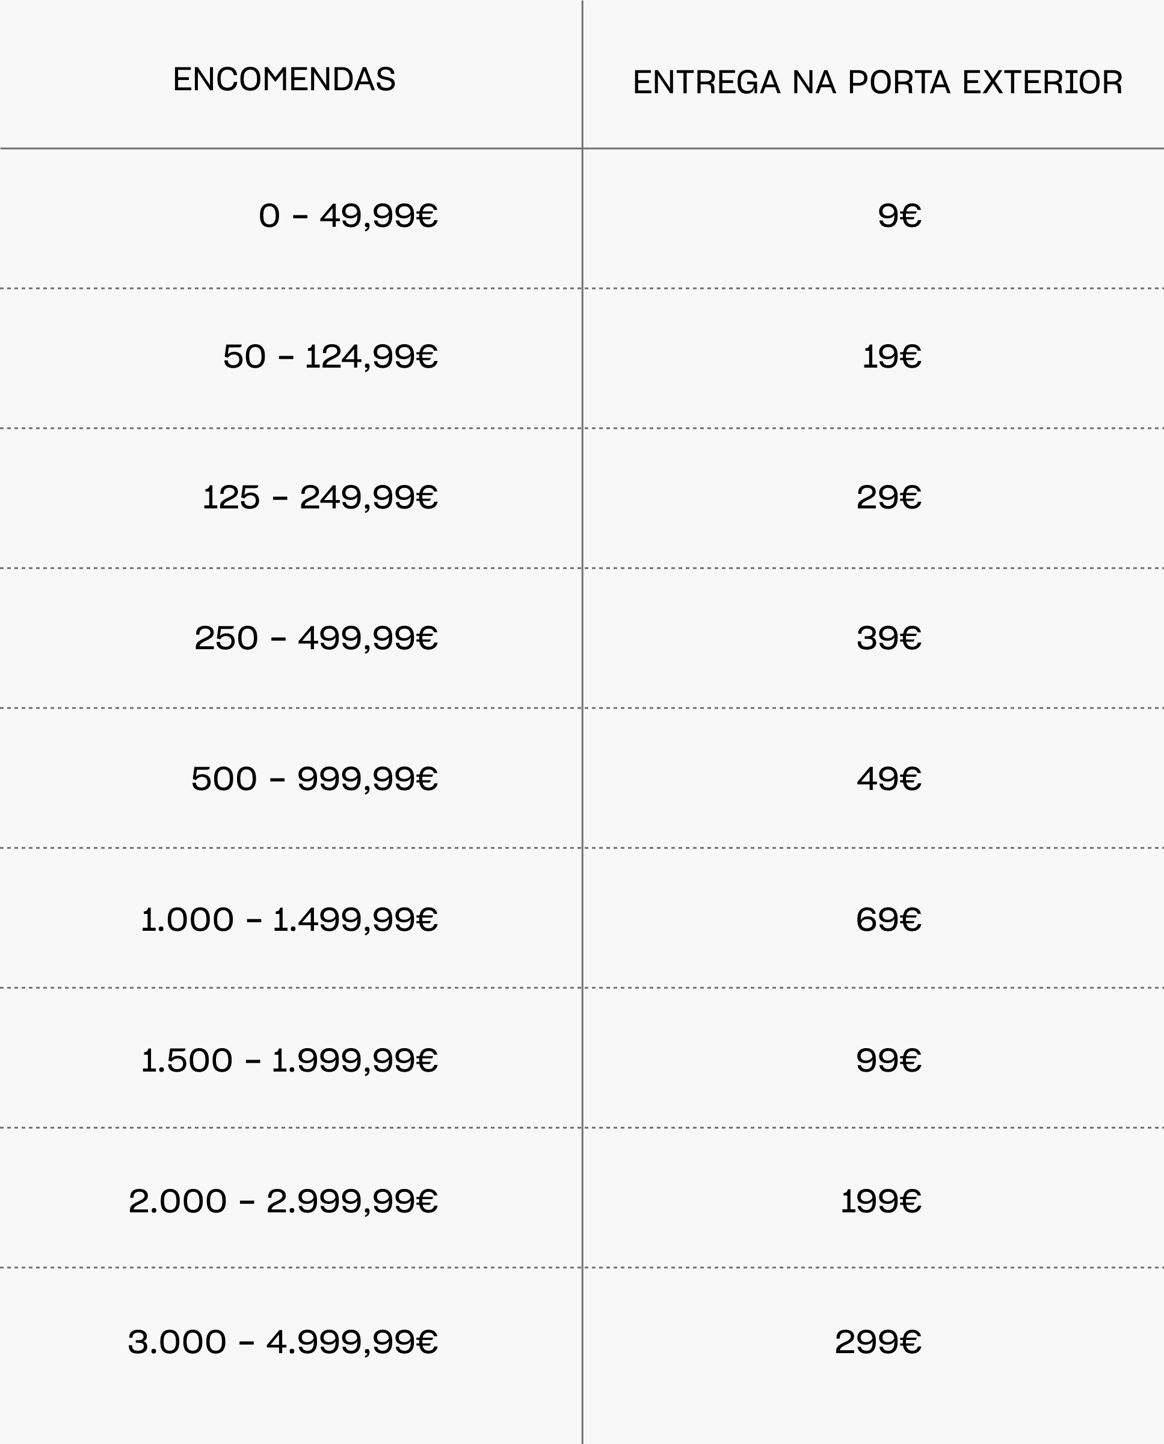The height and width of the screenshot is (1444, 1164).
Task: Click the 29€ delivery fee
Action: [889, 498]
